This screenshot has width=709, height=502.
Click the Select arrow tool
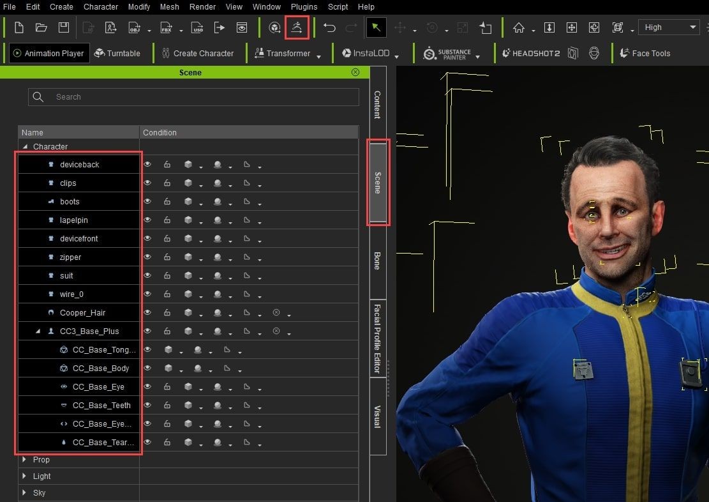coord(376,27)
